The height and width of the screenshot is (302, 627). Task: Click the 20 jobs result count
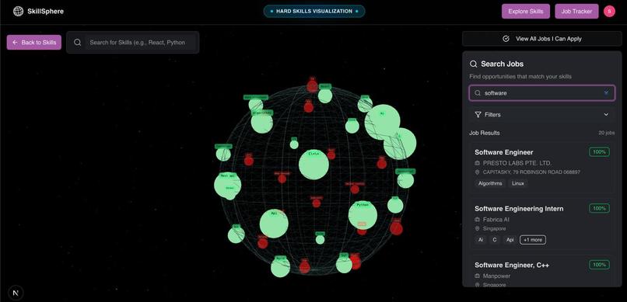tap(607, 133)
